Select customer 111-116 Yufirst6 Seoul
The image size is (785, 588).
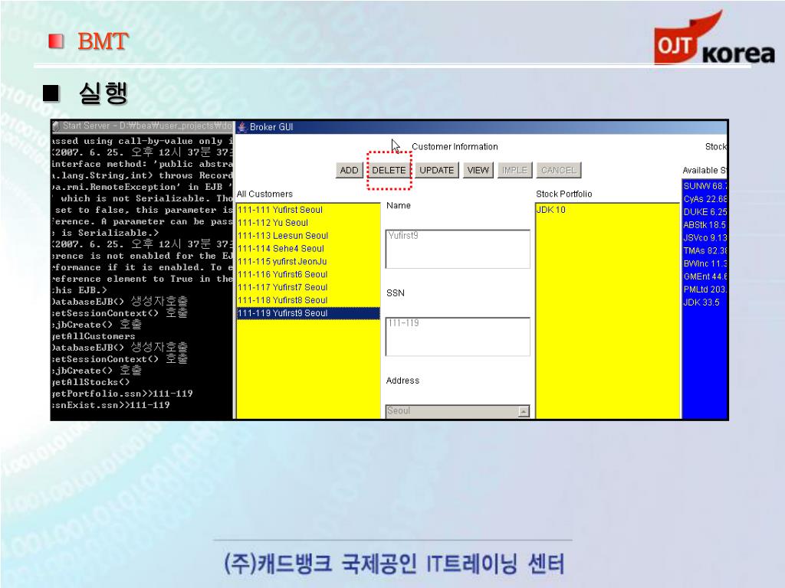(x=308, y=275)
